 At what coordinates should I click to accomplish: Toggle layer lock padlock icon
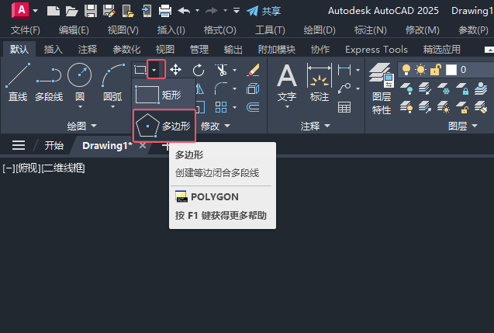(435, 70)
